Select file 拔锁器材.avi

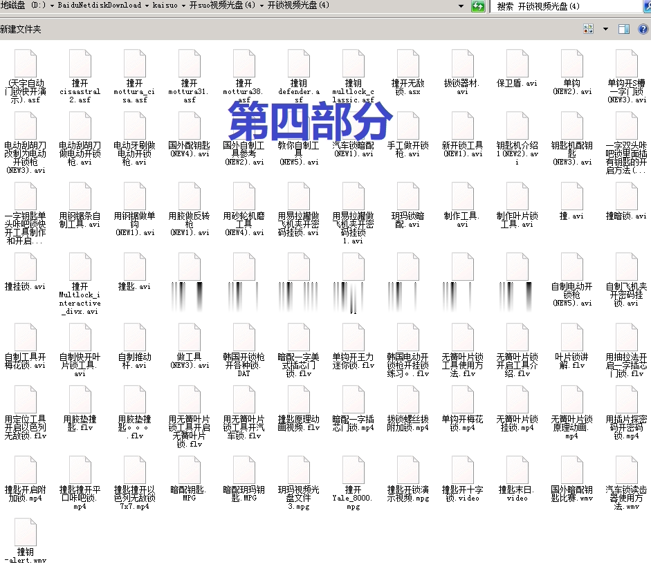[x=462, y=72]
